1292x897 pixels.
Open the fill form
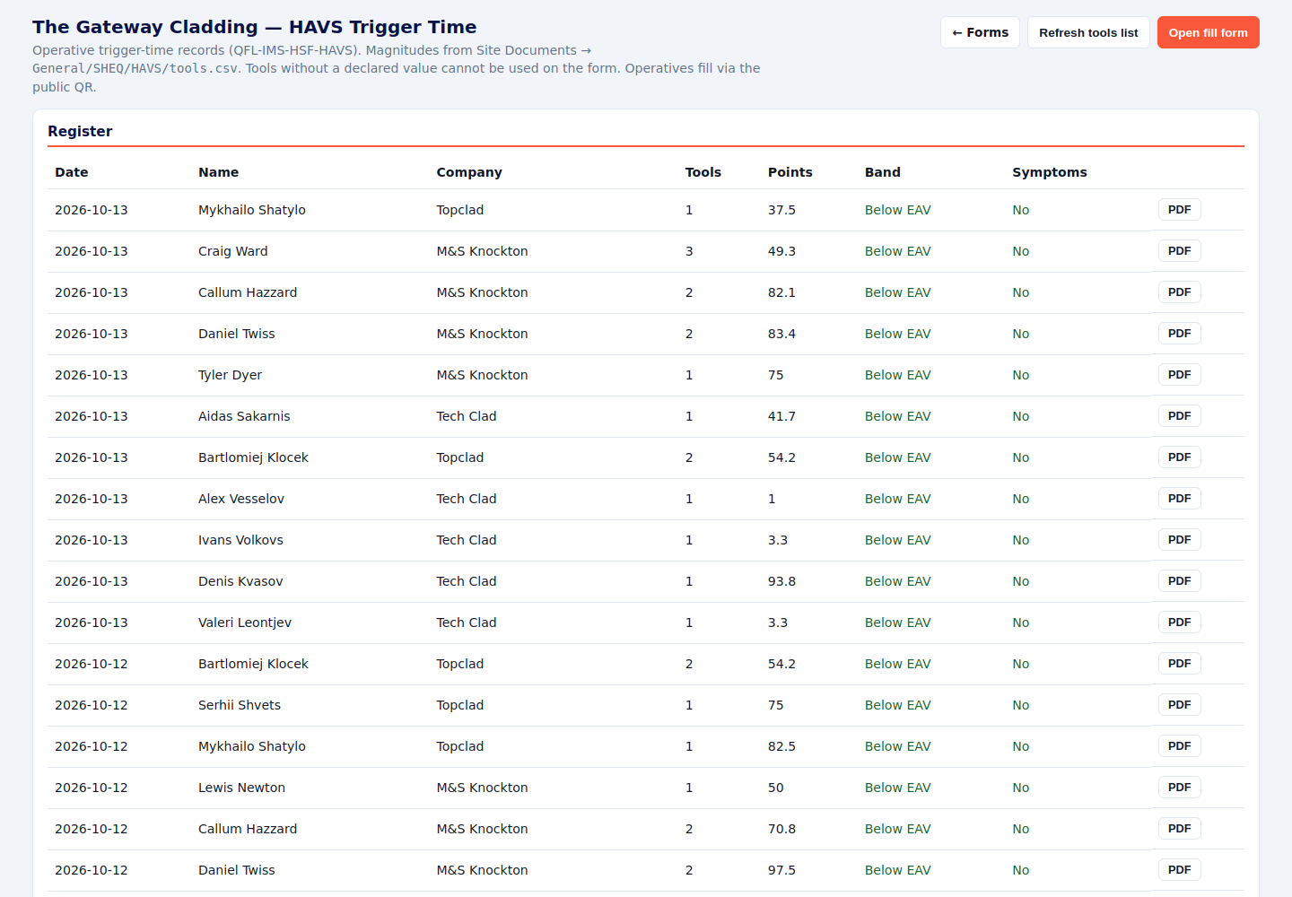1208,32
